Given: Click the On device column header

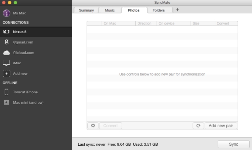Looking at the screenshot, I should click(x=174, y=23).
